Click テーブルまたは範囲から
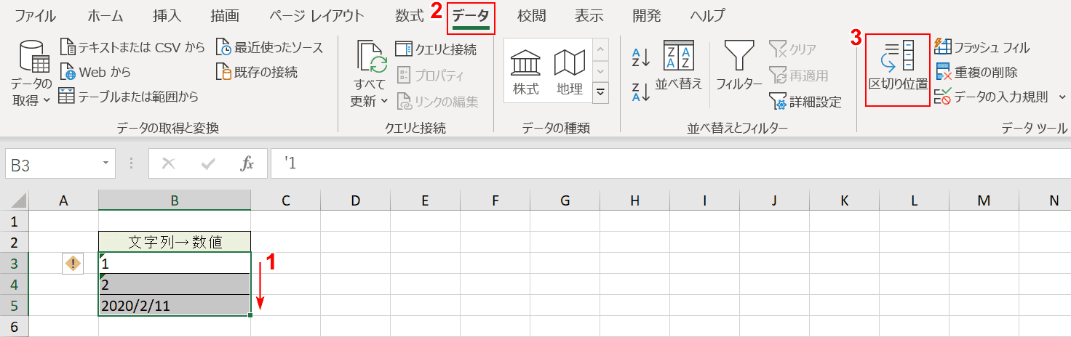Image resolution: width=1071 pixels, height=337 pixels. click(129, 96)
